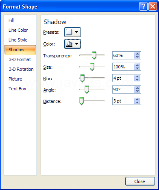
Task: Decrease Blur with the down spinner arrow
Action: (x=137, y=80)
